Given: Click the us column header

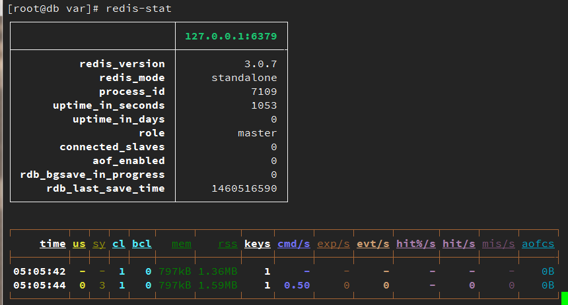Looking at the screenshot, I should [79, 244].
